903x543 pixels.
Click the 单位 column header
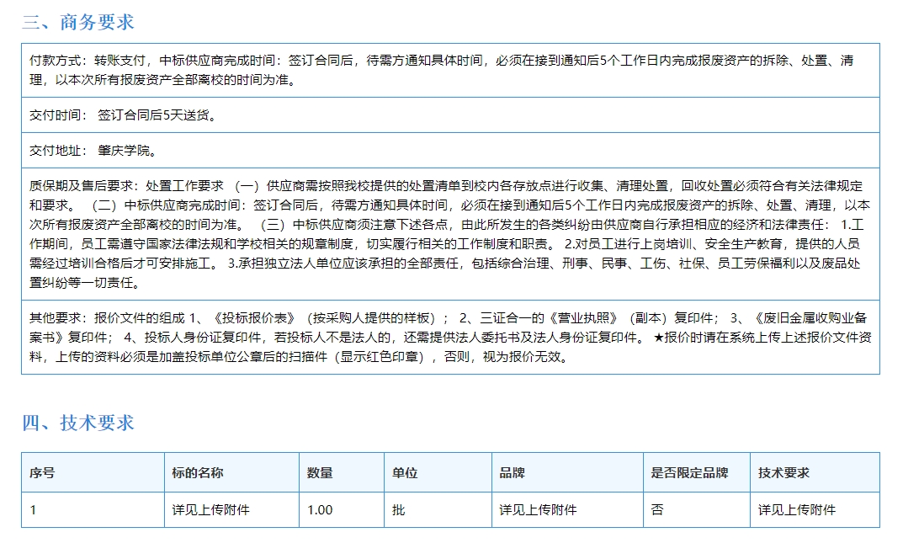pyautogui.click(x=405, y=473)
